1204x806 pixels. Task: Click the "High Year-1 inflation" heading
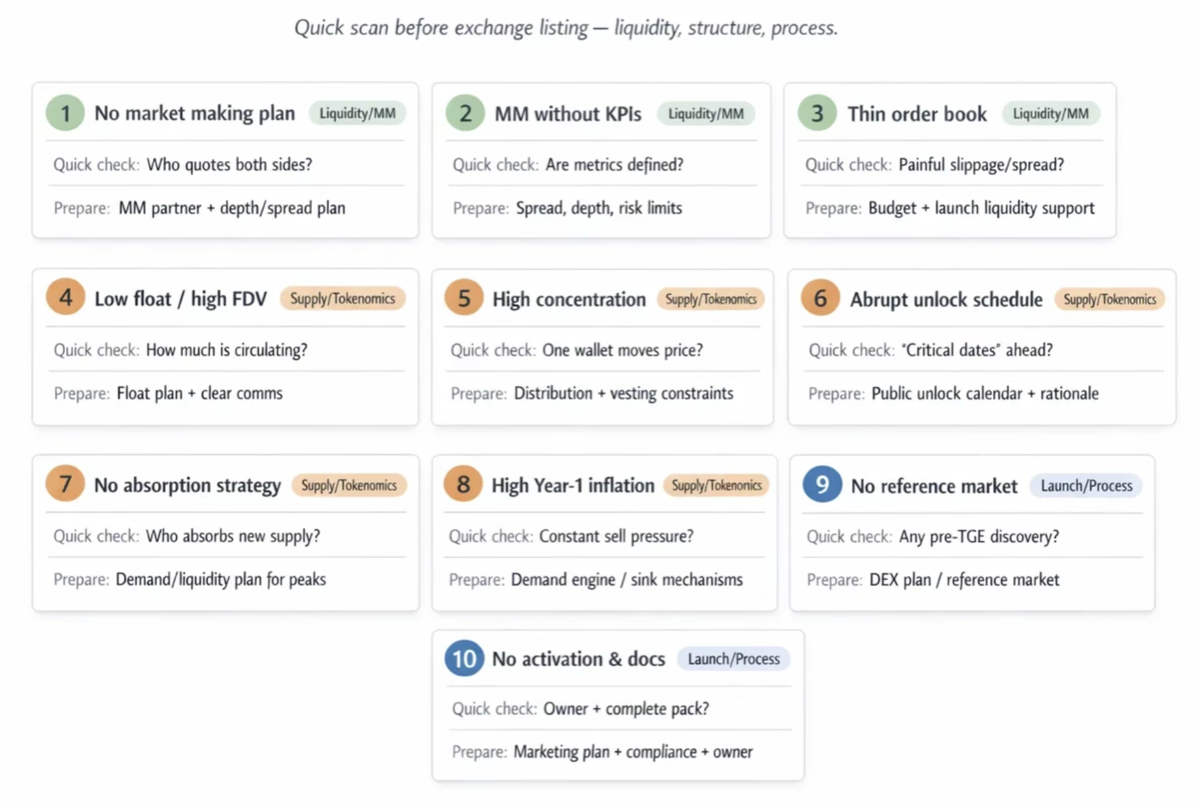click(572, 486)
